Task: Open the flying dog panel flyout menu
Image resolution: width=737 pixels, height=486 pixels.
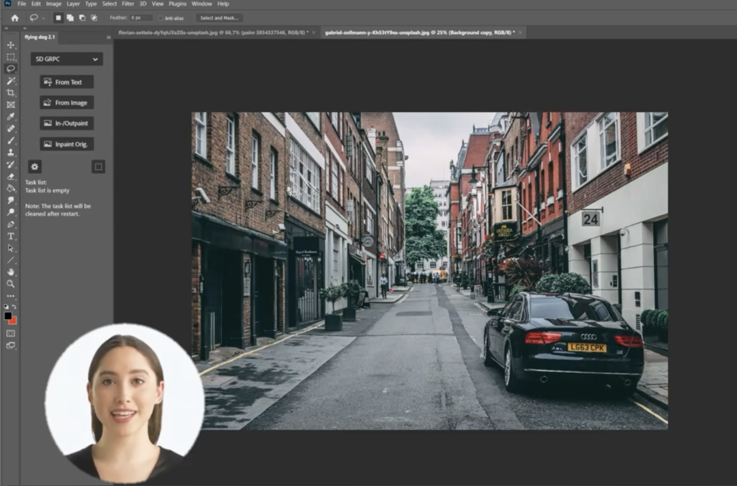Action: [x=108, y=38]
